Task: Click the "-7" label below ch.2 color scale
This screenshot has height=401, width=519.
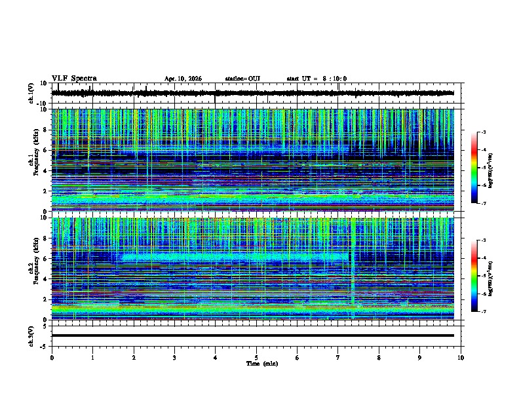Action: click(x=483, y=312)
